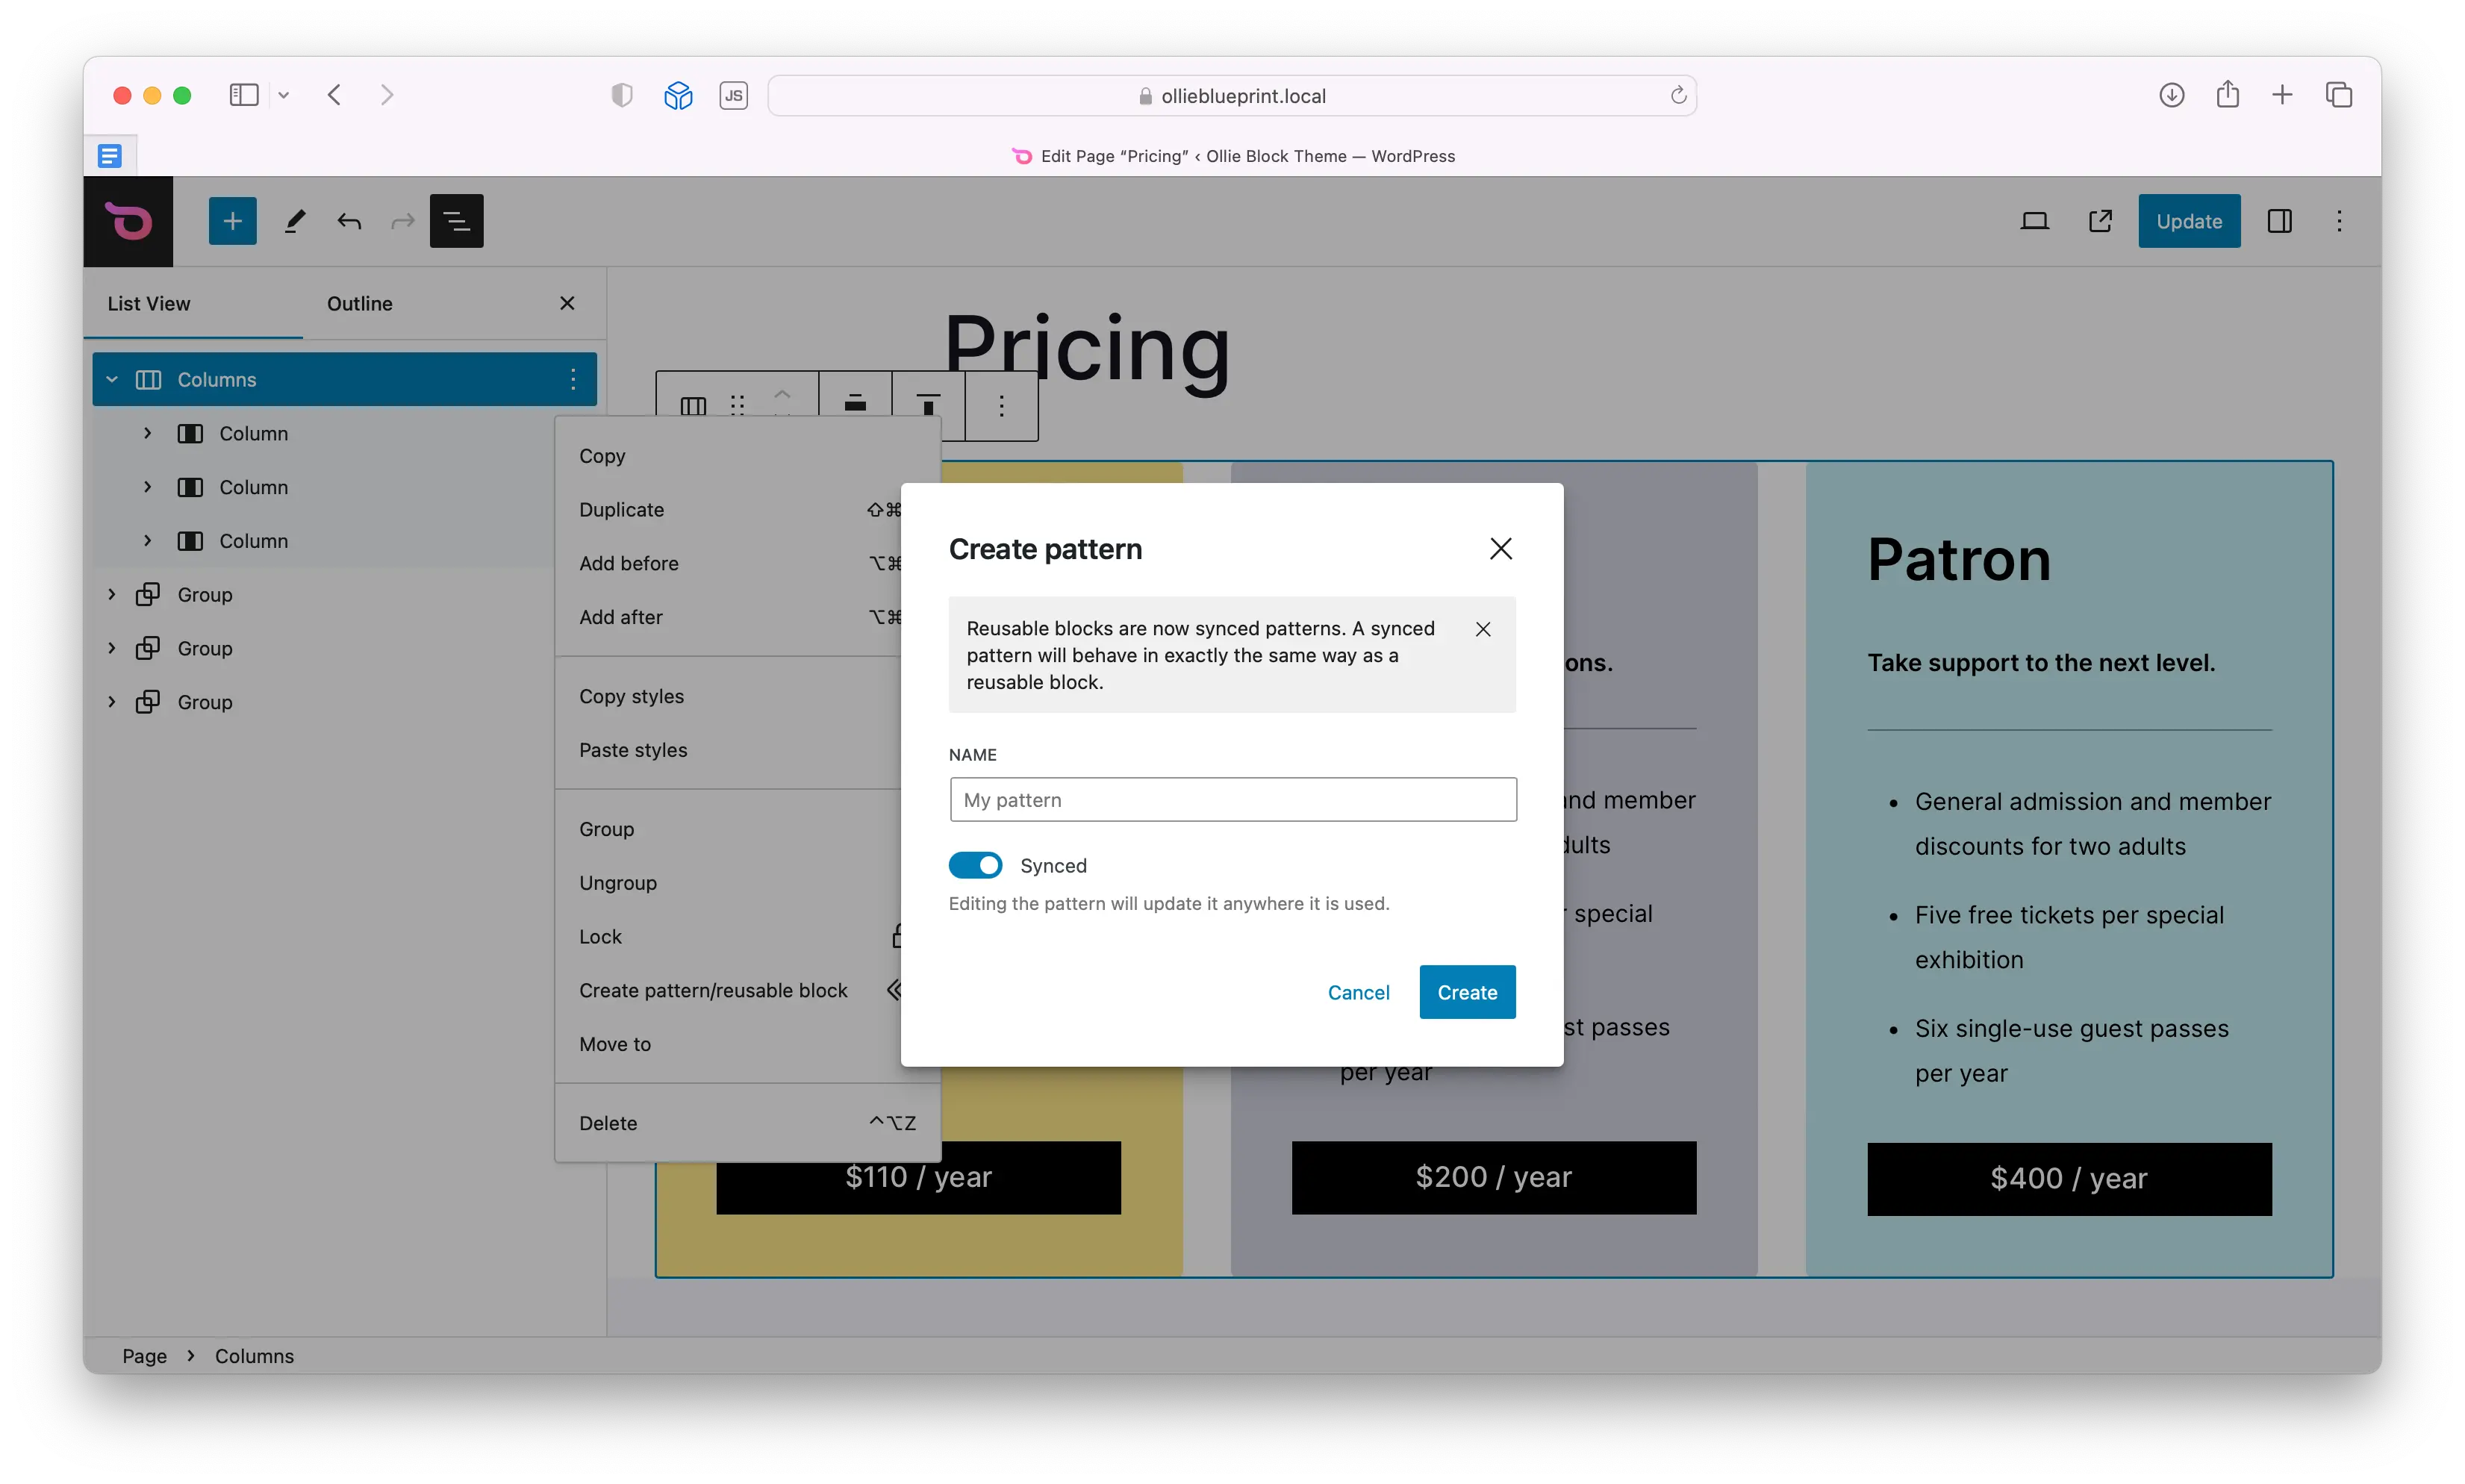Click the $200 / year button
This screenshot has width=2465, height=1484.
pyautogui.click(x=1493, y=1178)
